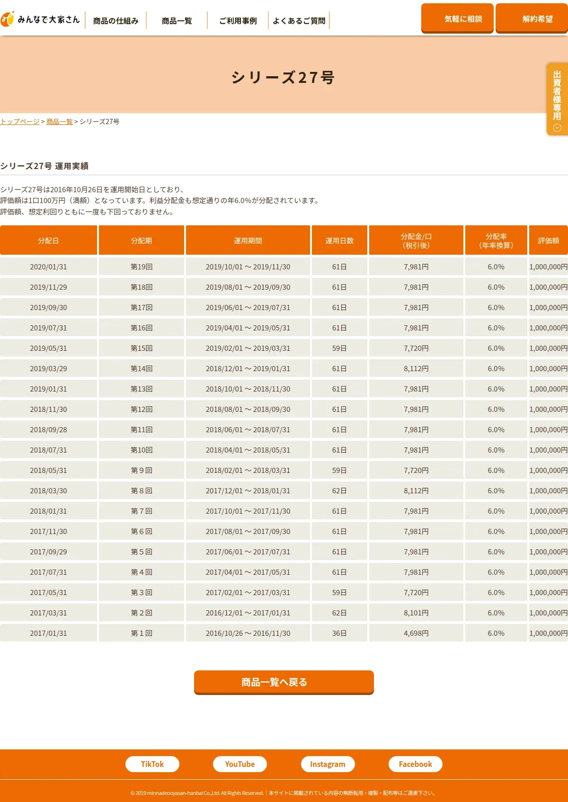568x802 pixels.
Task: Follow the トップページ breadcrumb link
Action: pos(20,122)
